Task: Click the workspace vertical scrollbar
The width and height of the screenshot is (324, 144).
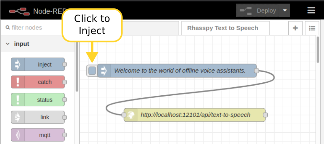Action: pyautogui.click(x=318, y=50)
